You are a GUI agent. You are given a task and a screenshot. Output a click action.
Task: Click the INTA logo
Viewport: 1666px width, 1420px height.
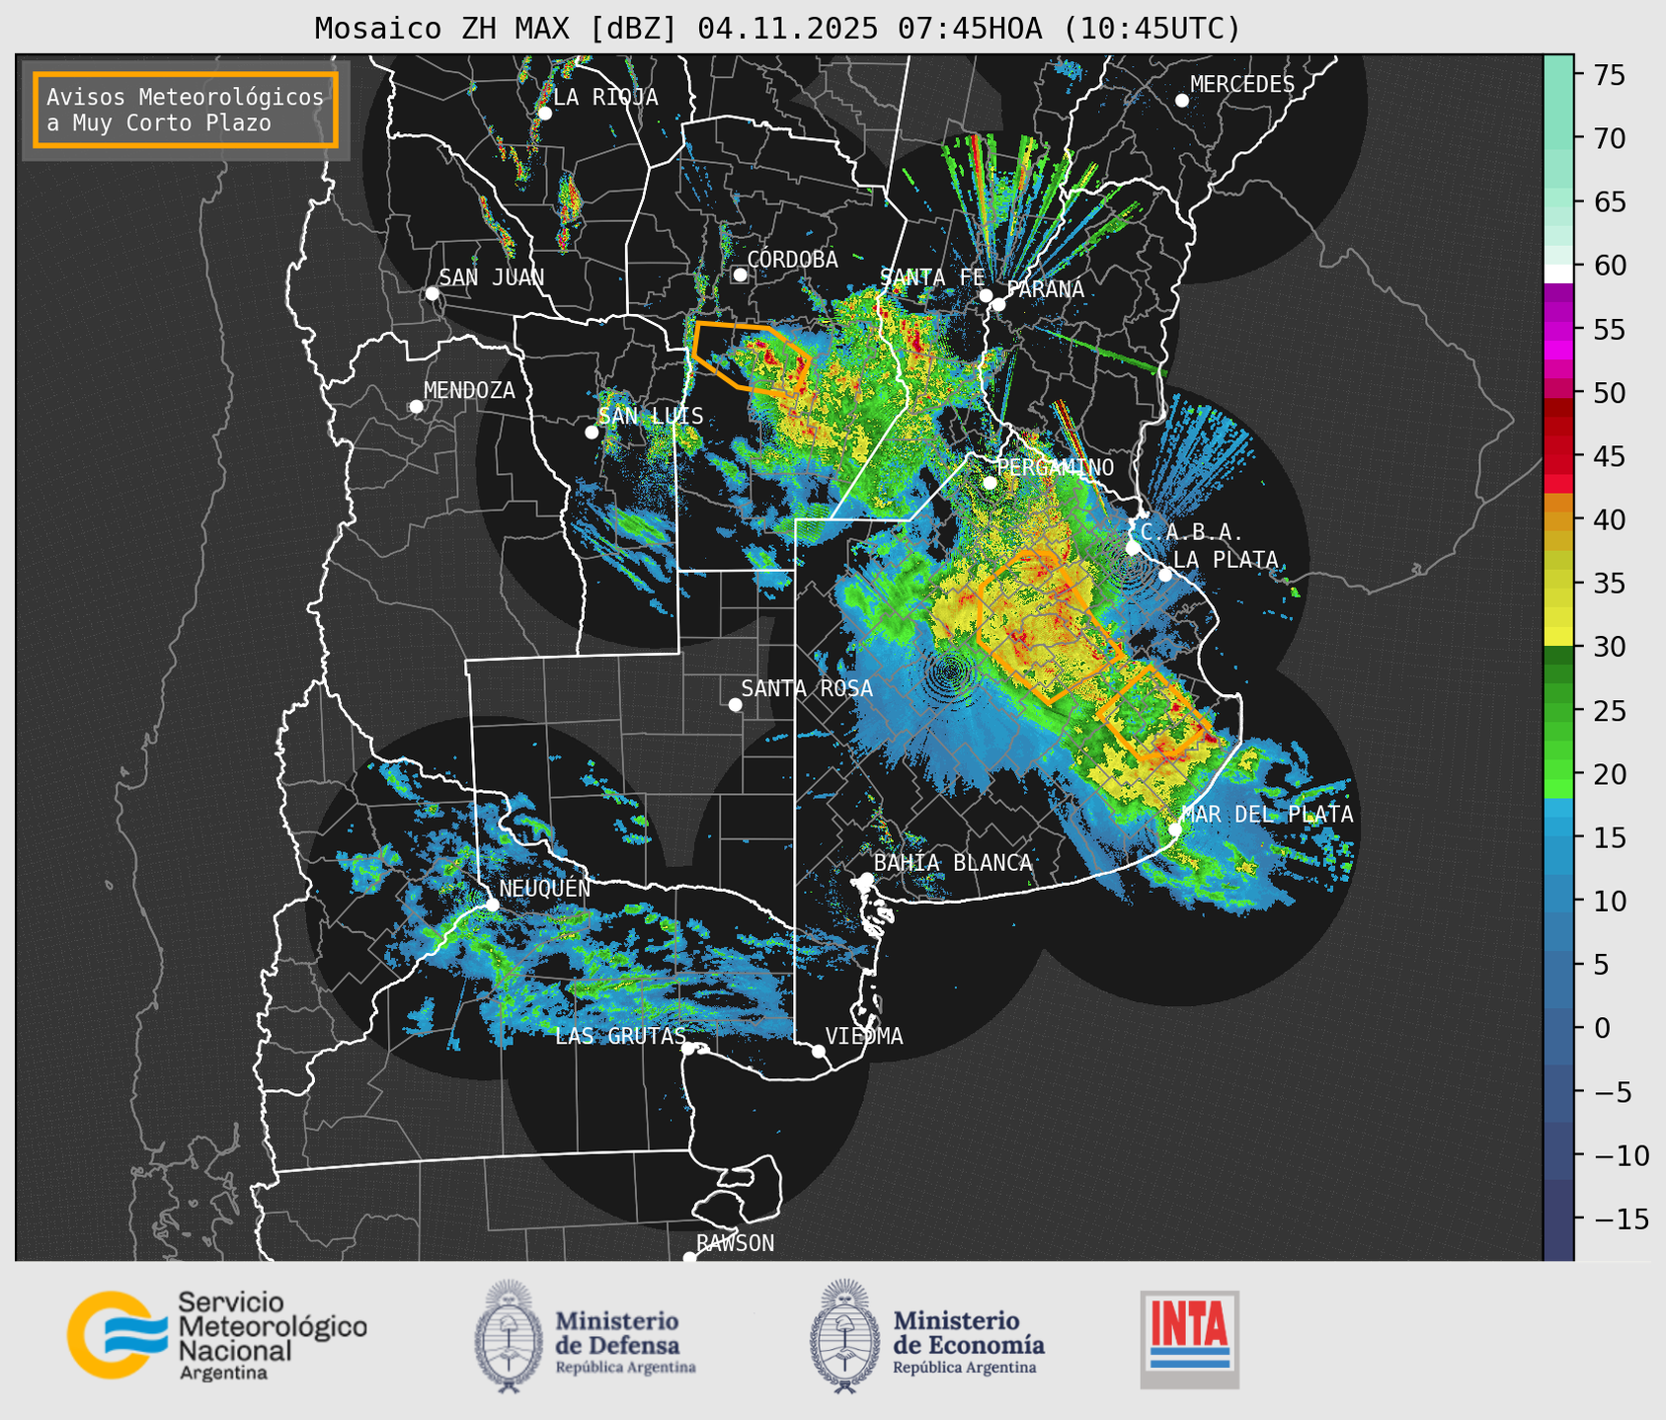(1189, 1340)
